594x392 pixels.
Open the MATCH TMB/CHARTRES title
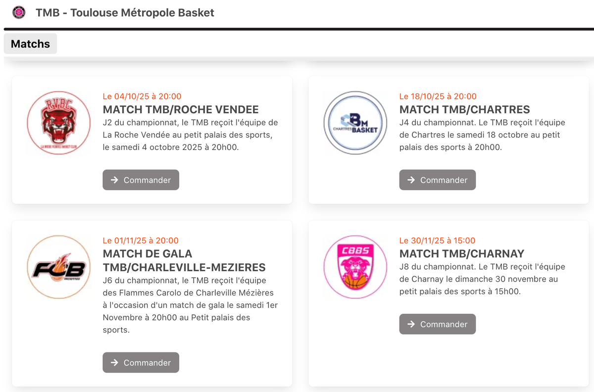(465, 110)
